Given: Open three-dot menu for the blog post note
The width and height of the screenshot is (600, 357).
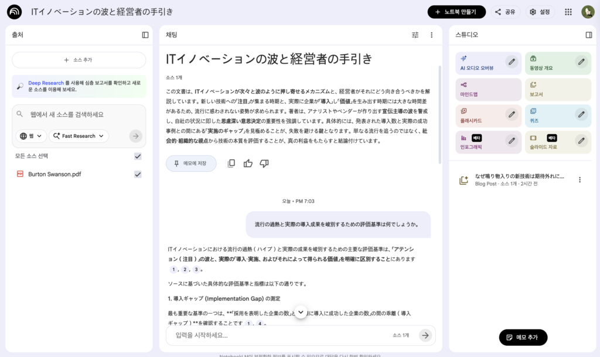Looking at the screenshot, I should click(579, 180).
